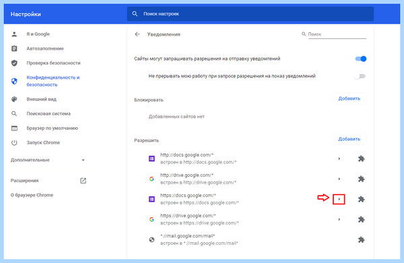Click the http://drive.google.com/* site URL
The image size is (404, 263).
pos(187,175)
